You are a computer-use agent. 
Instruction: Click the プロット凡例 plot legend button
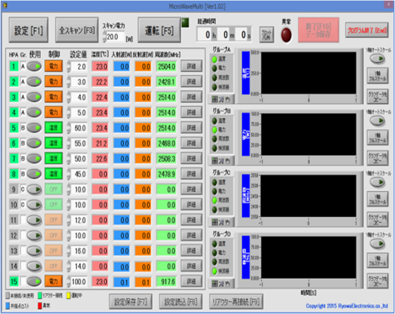click(266, 32)
